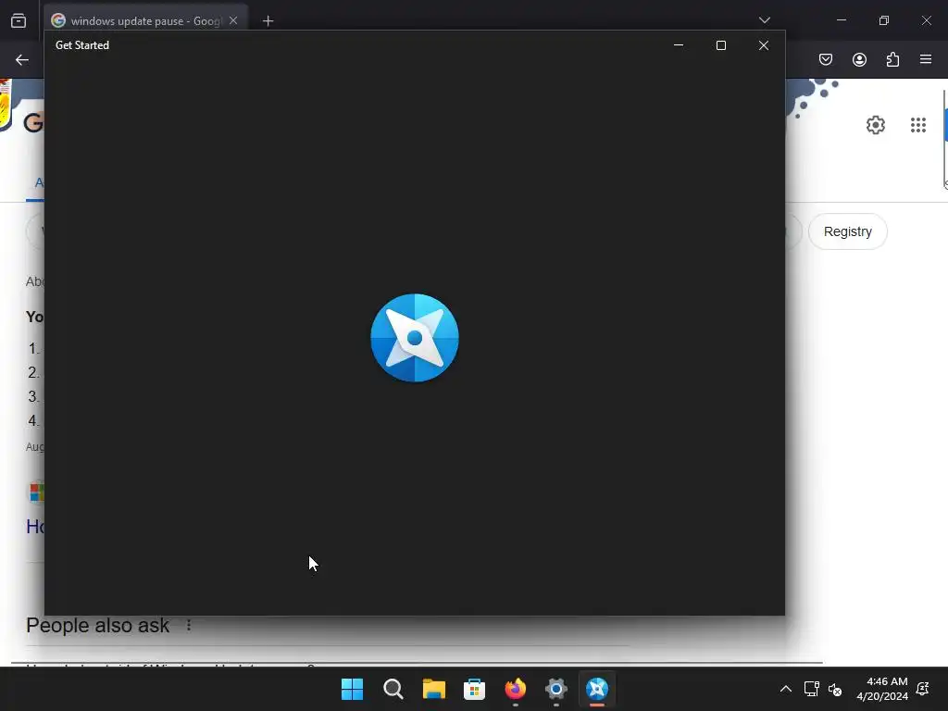This screenshot has width=948, height=711.
Task: Open Firefox View recent browsing icon
Action: coord(19,21)
